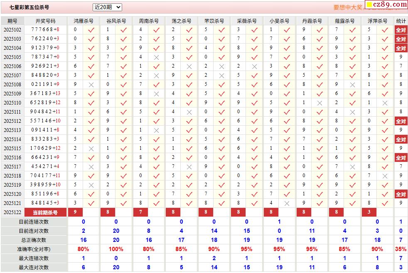Image resolution: width=408 pixels, height=273 pixels.
Task: Click the 100% accuracy value under 谷风杀号
Action: [116, 249]
